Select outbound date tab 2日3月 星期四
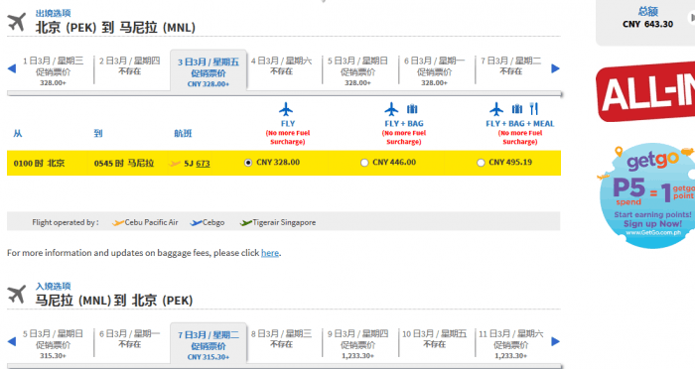The width and height of the screenshot is (695, 369). click(x=129, y=66)
